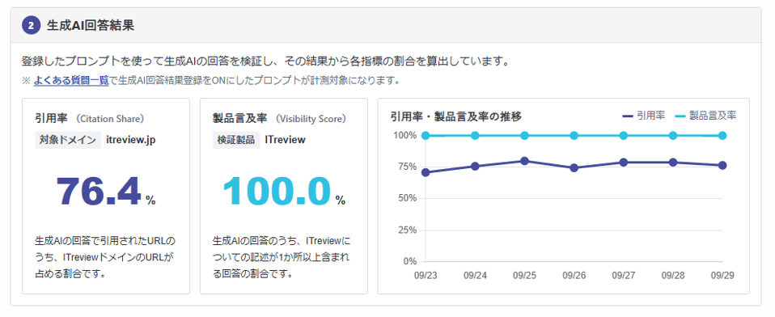The image size is (775, 317).
Task: Click the 製品言及率 data point for 09/26
Action: (x=574, y=135)
